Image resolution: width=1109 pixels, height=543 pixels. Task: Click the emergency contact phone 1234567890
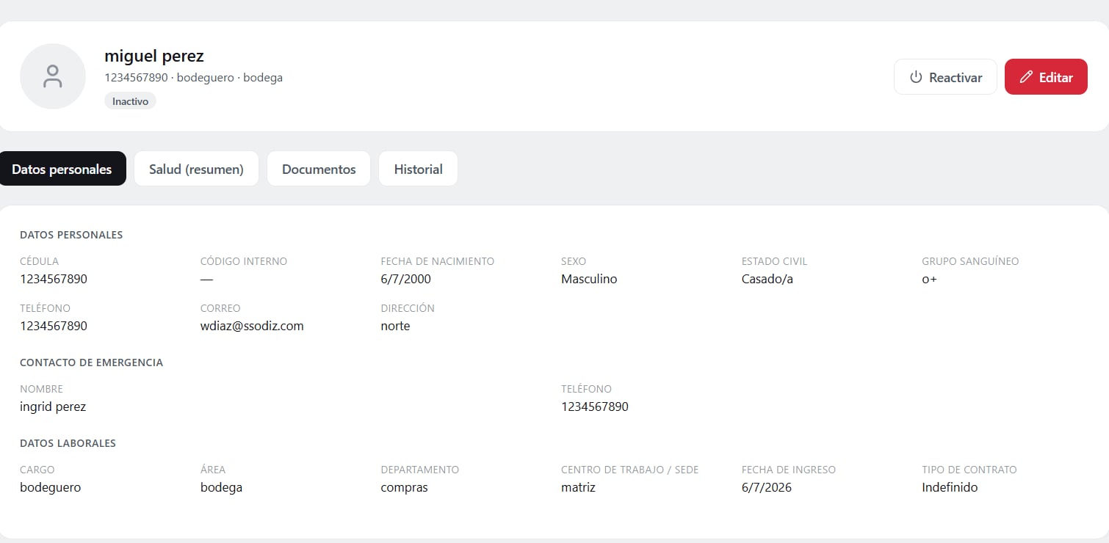(x=595, y=407)
